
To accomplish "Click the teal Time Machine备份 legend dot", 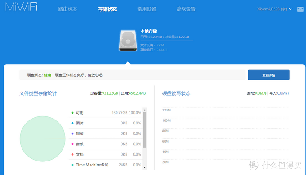I will coord(72,165).
